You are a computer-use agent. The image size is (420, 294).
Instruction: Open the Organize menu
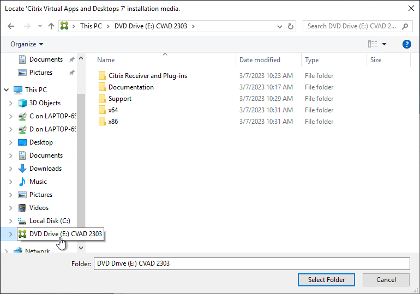27,44
